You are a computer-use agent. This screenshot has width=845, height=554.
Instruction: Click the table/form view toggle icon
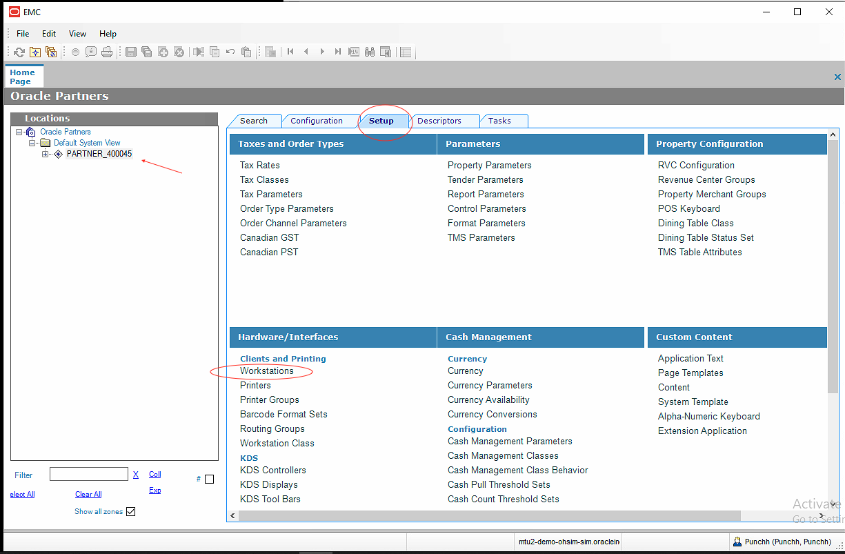(x=386, y=52)
